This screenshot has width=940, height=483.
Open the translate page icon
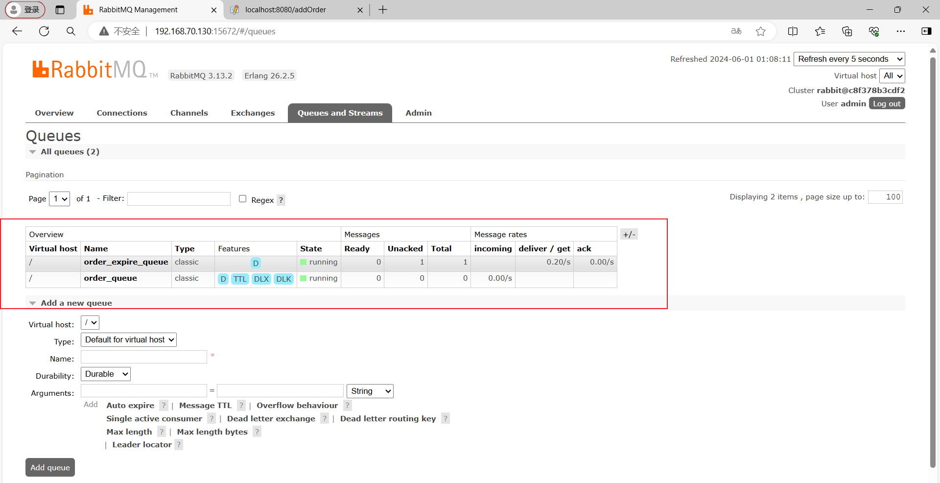[736, 31]
